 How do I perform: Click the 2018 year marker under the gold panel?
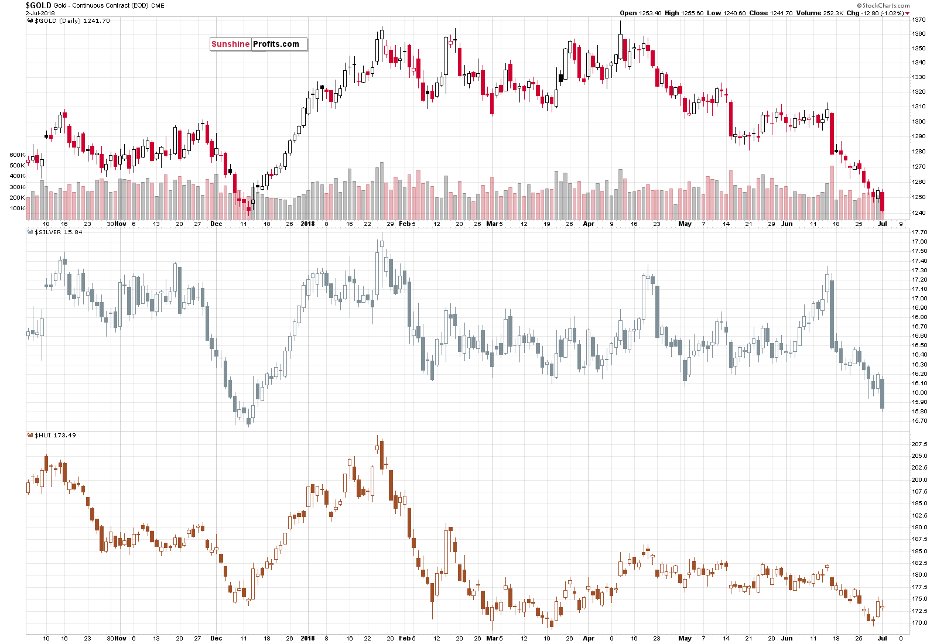click(x=307, y=224)
